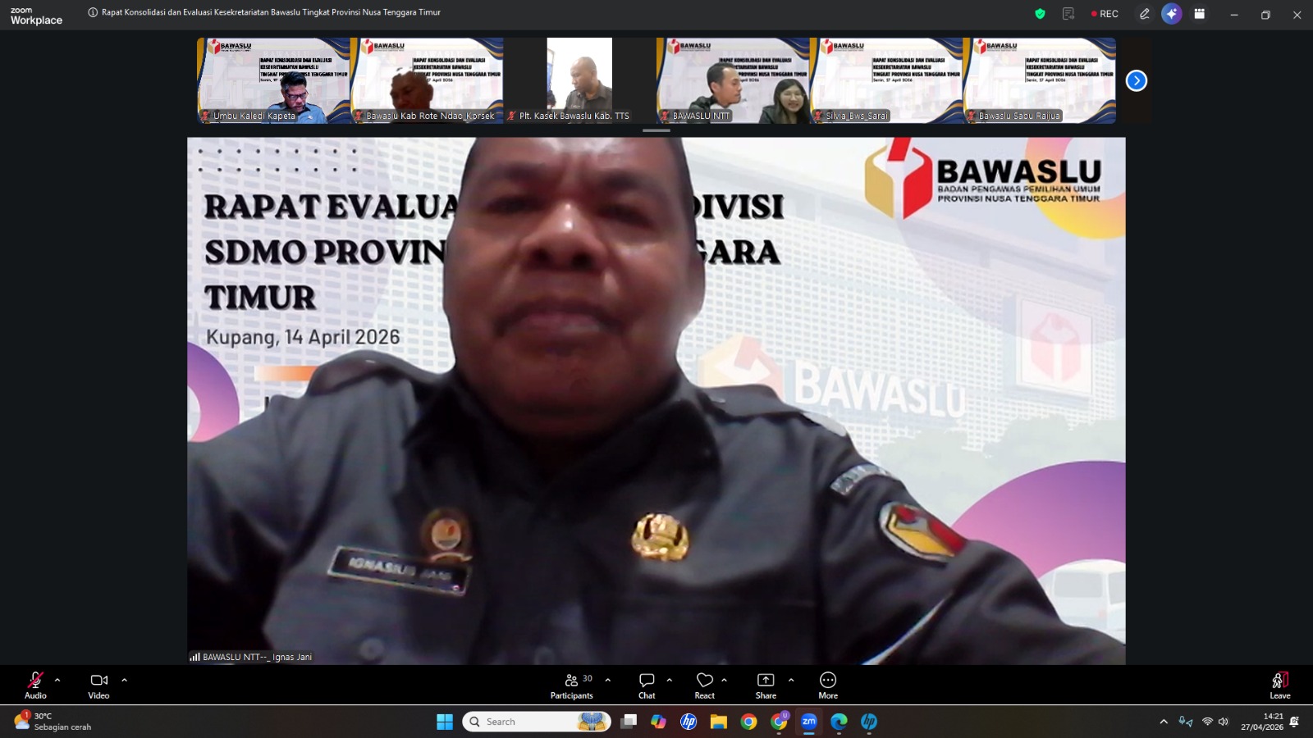Switch to the Zoom taskbar icon

tap(809, 722)
